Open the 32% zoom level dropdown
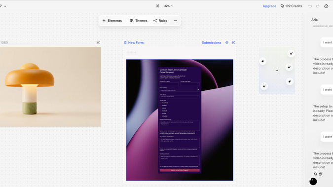This screenshot has height=187, width=333. point(169,6)
